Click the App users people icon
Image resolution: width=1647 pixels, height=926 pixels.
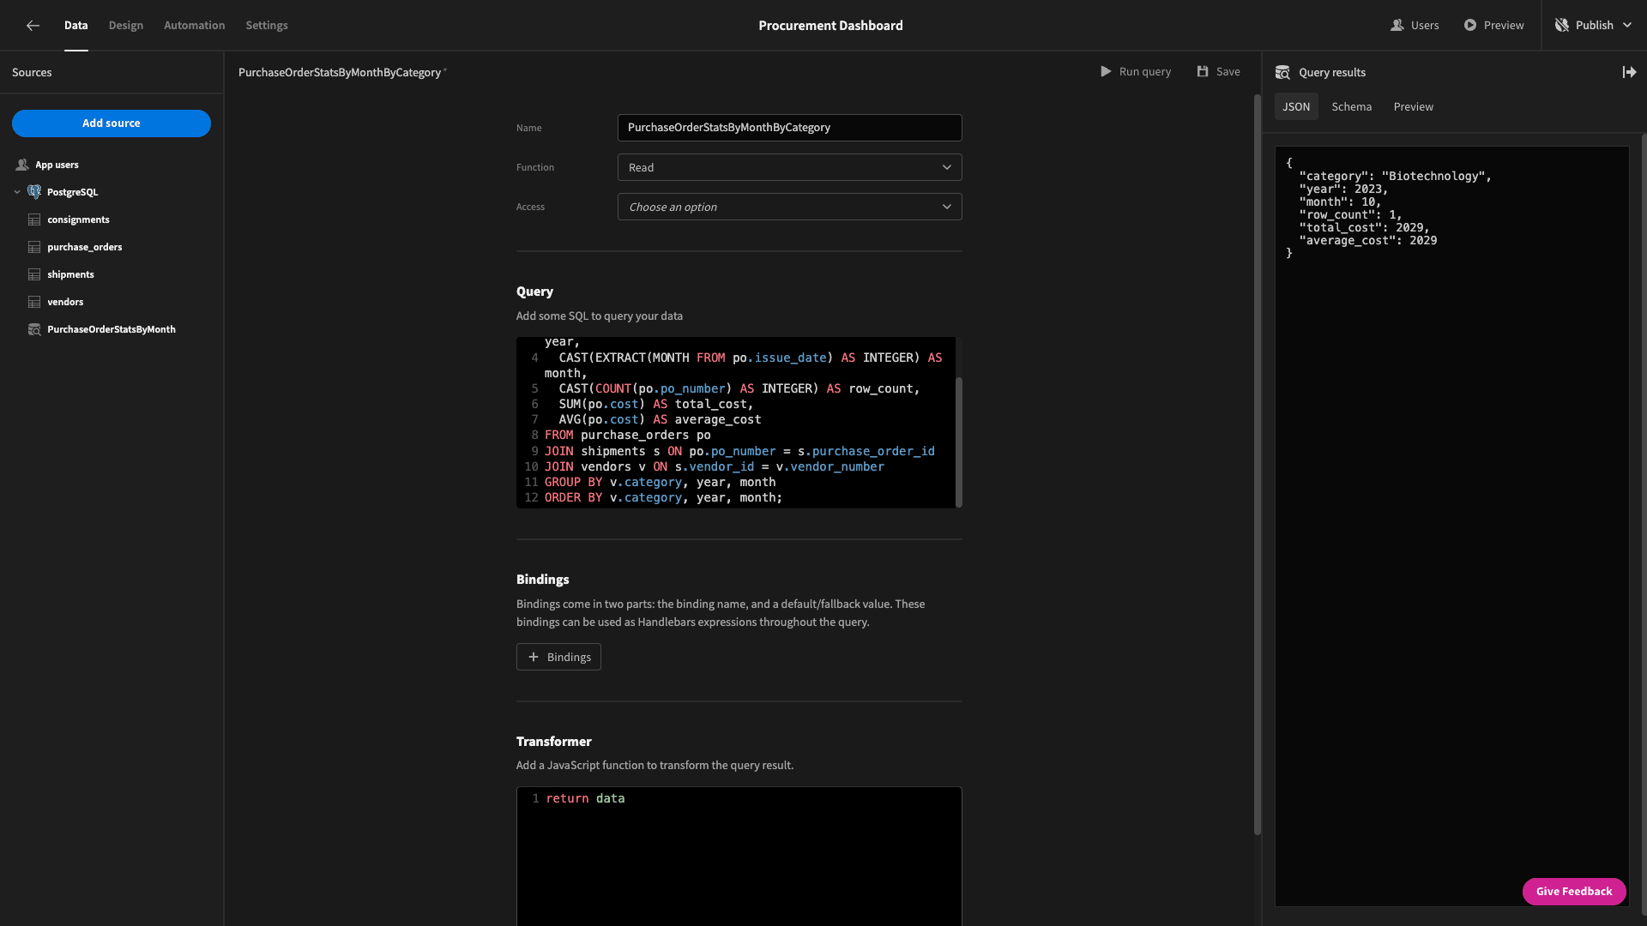22,165
